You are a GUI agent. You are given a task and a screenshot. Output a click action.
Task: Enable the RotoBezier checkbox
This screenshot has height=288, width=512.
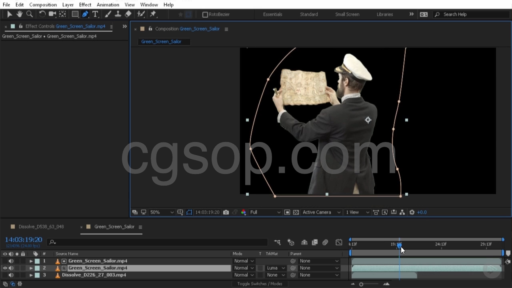(205, 14)
